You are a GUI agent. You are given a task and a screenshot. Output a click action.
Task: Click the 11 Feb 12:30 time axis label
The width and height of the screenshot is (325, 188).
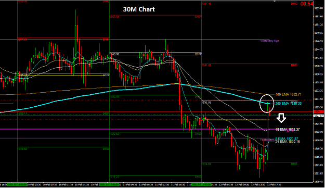pos(163,184)
